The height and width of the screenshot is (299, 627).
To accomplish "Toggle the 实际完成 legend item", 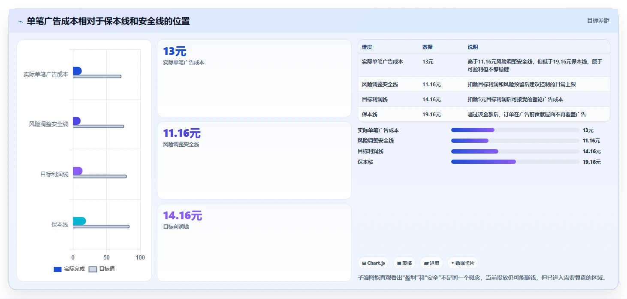I will [69, 269].
